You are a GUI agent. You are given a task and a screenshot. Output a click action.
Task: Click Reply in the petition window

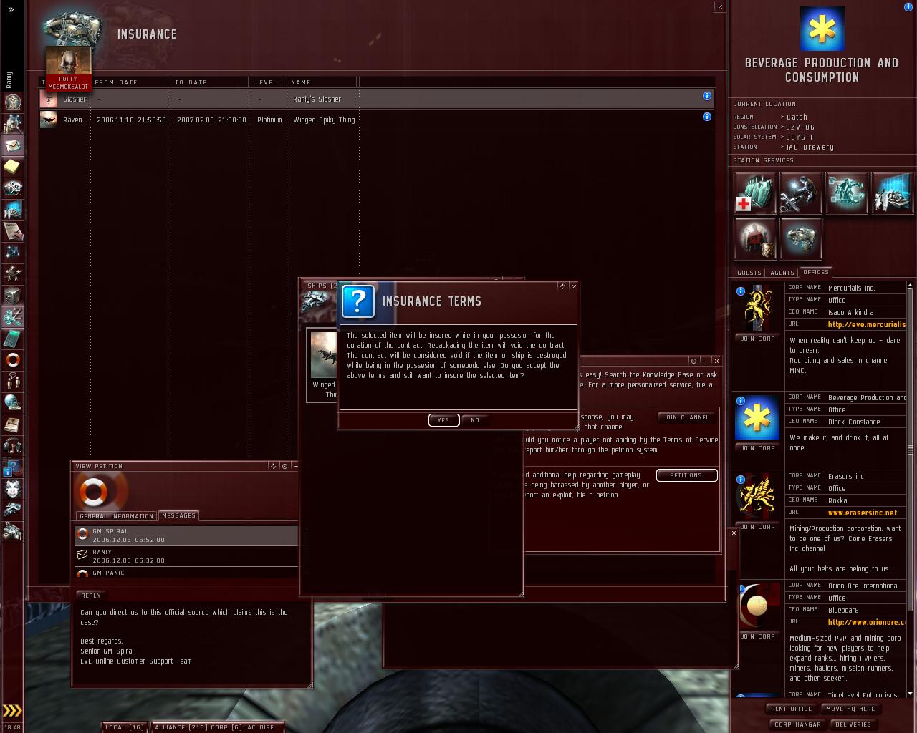[x=91, y=596]
